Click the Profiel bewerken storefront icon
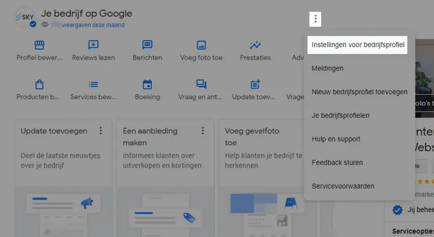Image resolution: width=434 pixels, height=237 pixels. [39, 45]
